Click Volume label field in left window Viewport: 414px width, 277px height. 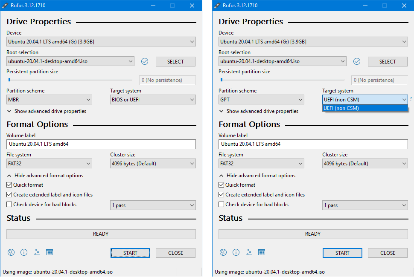point(101,144)
